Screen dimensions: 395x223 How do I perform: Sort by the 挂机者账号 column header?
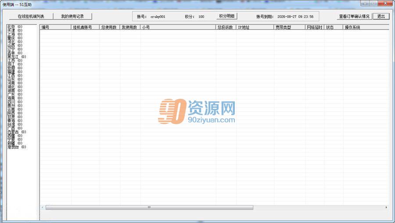(x=86, y=27)
